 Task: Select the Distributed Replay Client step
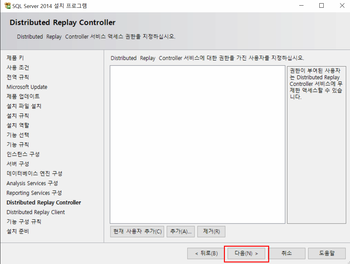click(x=36, y=212)
